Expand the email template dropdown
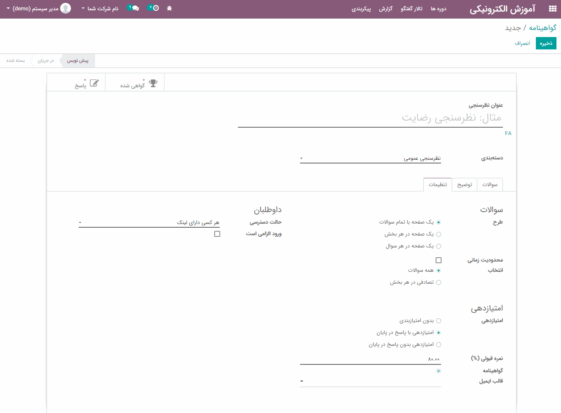561x413 pixels. (371, 381)
